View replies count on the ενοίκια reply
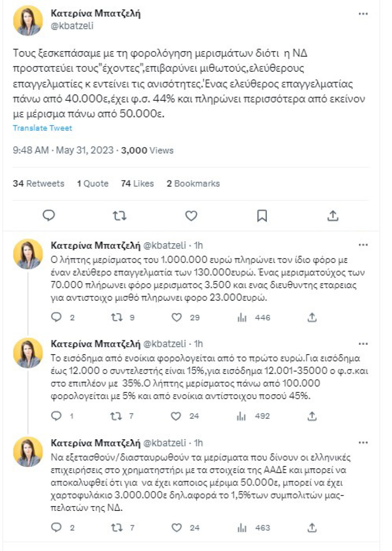 pos(58,416)
